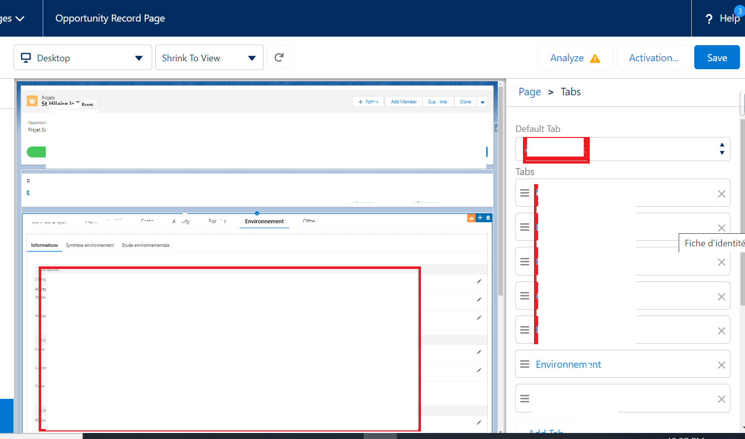Click the Fiche d'identité tooltip text

(x=714, y=243)
